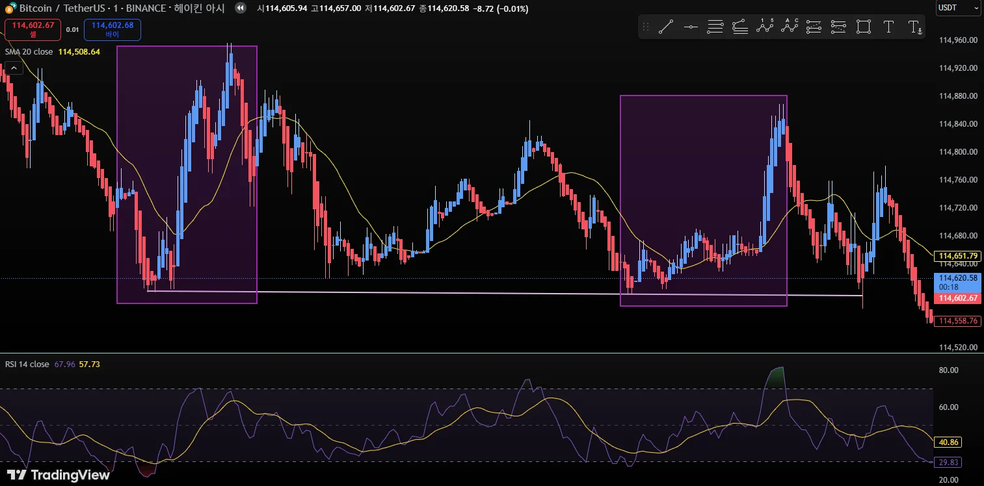
Task: Click the 114,800.00 price axis tick
Action: click(x=959, y=152)
